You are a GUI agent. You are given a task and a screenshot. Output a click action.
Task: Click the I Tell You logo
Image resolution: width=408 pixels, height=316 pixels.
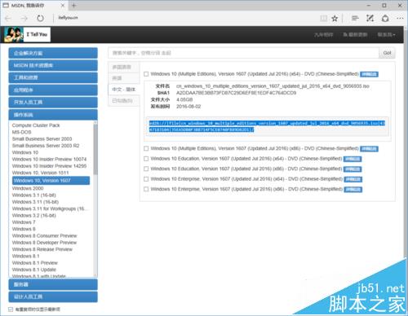pyautogui.click(x=28, y=34)
